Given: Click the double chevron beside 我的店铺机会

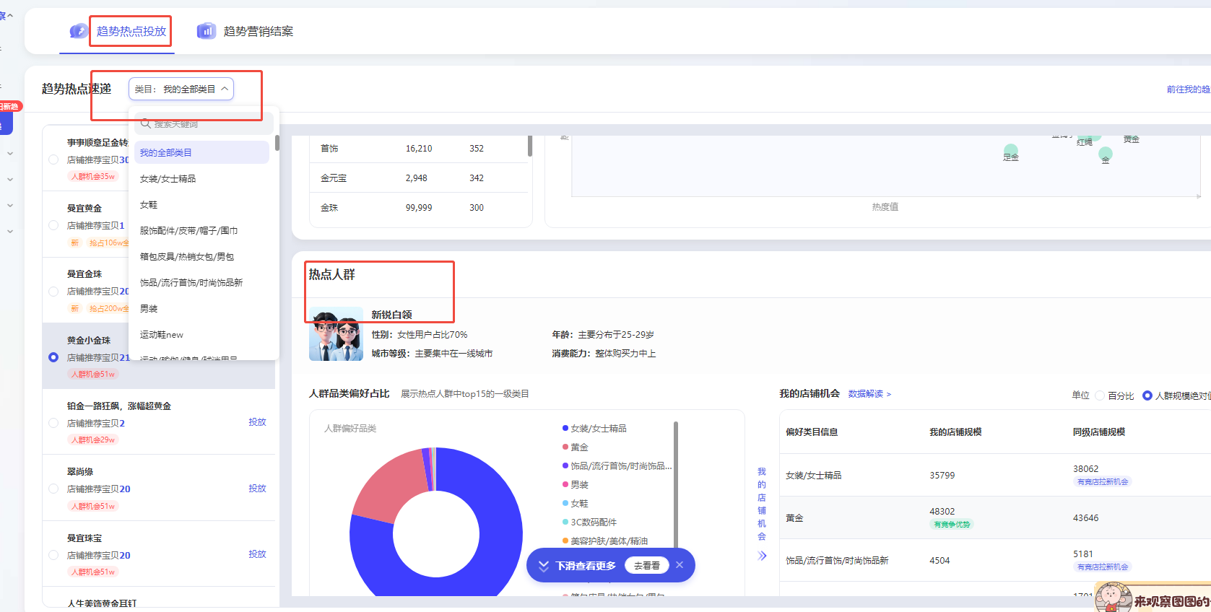Looking at the screenshot, I should tap(762, 556).
